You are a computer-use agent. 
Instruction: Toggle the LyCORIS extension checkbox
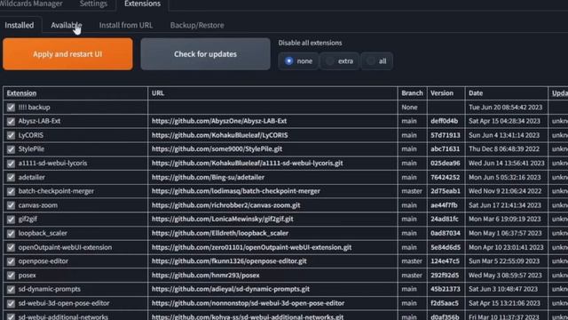pyautogui.click(x=11, y=135)
